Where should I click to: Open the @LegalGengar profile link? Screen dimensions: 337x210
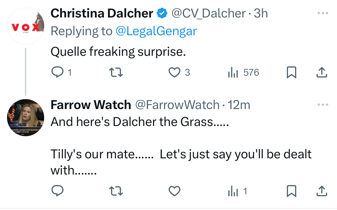click(156, 31)
